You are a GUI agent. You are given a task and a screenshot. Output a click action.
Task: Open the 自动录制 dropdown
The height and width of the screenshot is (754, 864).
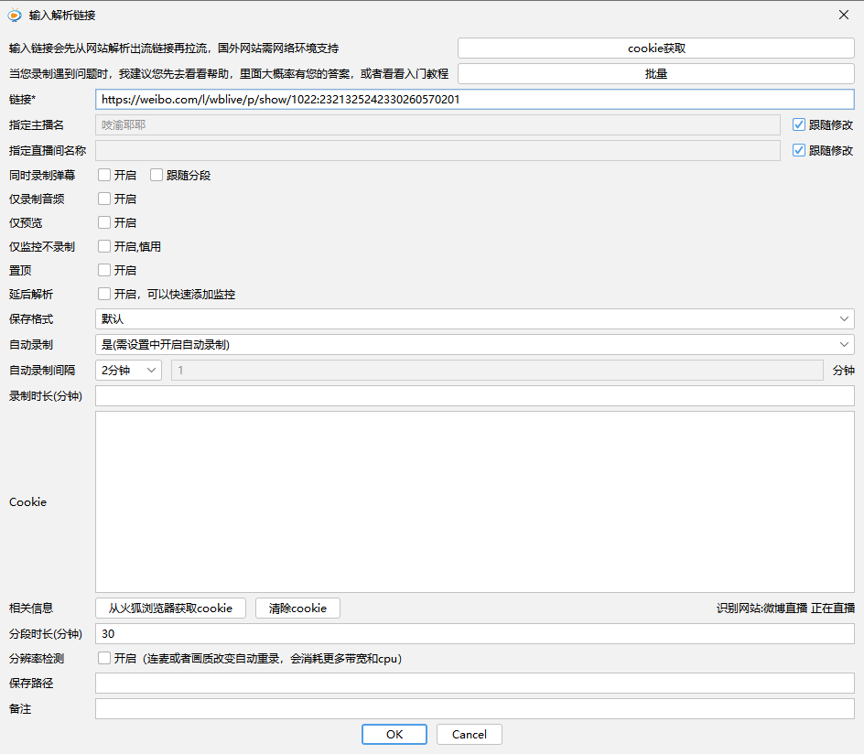pos(474,344)
